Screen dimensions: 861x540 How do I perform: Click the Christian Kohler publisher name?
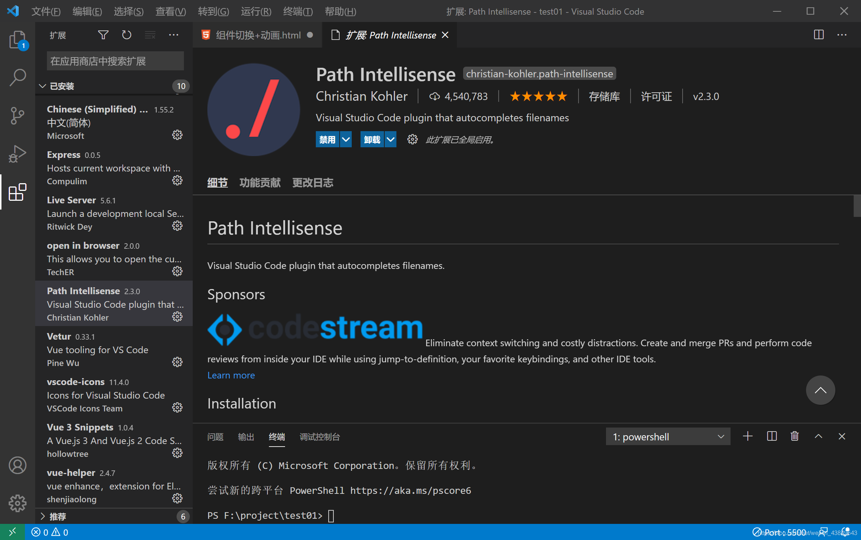(362, 96)
